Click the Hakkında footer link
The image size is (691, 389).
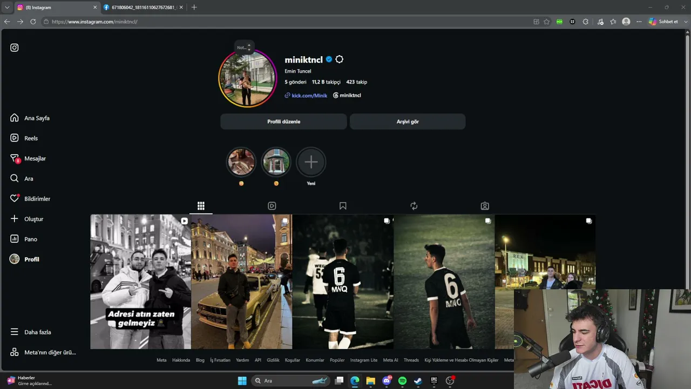coord(181,360)
